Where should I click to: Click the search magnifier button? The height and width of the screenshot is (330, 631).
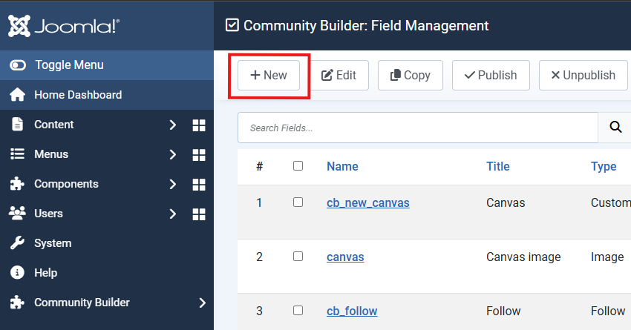[615, 128]
